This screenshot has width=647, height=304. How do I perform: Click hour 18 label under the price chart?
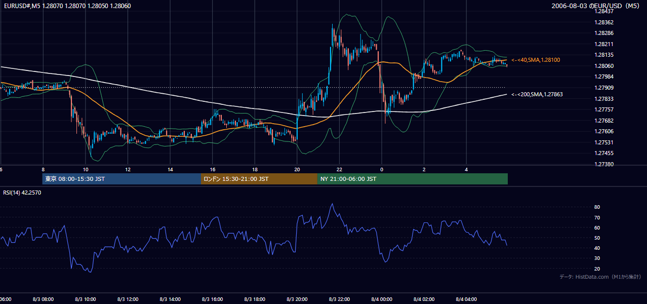(255, 170)
